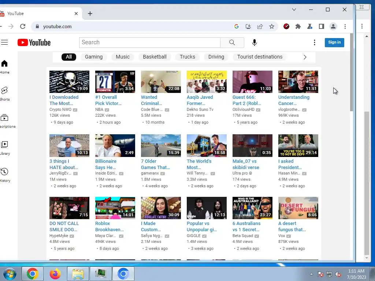The width and height of the screenshot is (375, 281).
Task: Open Shorts from sidebar
Action: pyautogui.click(x=4, y=94)
